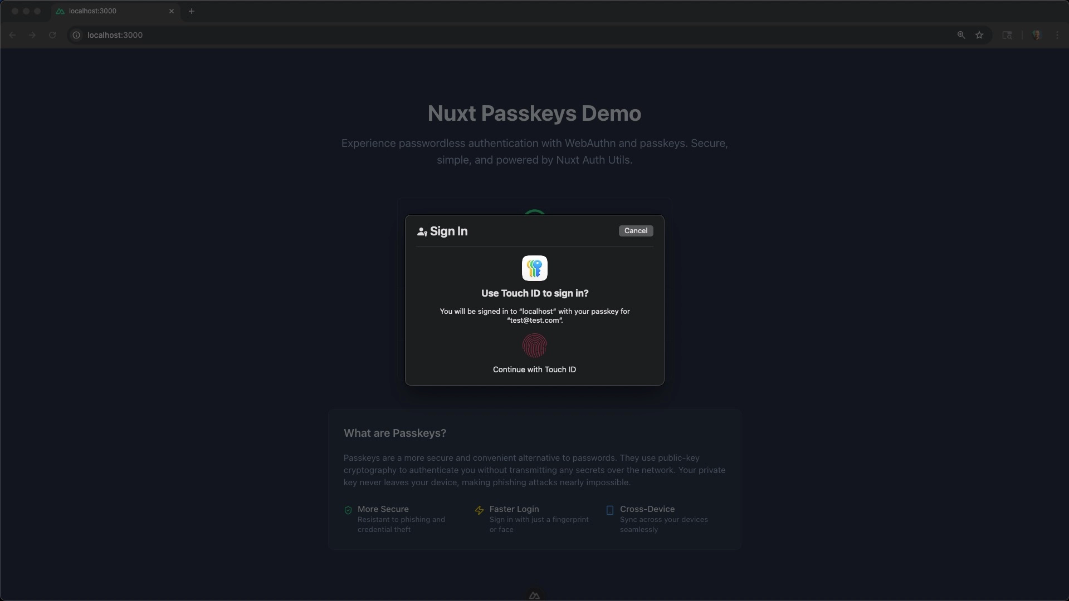Viewport: 1069px width, 601px height.
Task: Go forward to the next page
Action: 32,35
